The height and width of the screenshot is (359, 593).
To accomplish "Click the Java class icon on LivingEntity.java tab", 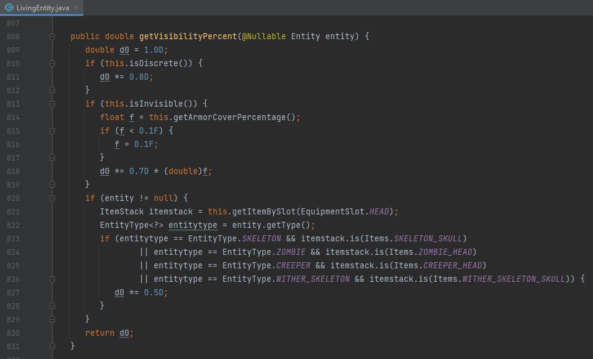I will [x=9, y=7].
